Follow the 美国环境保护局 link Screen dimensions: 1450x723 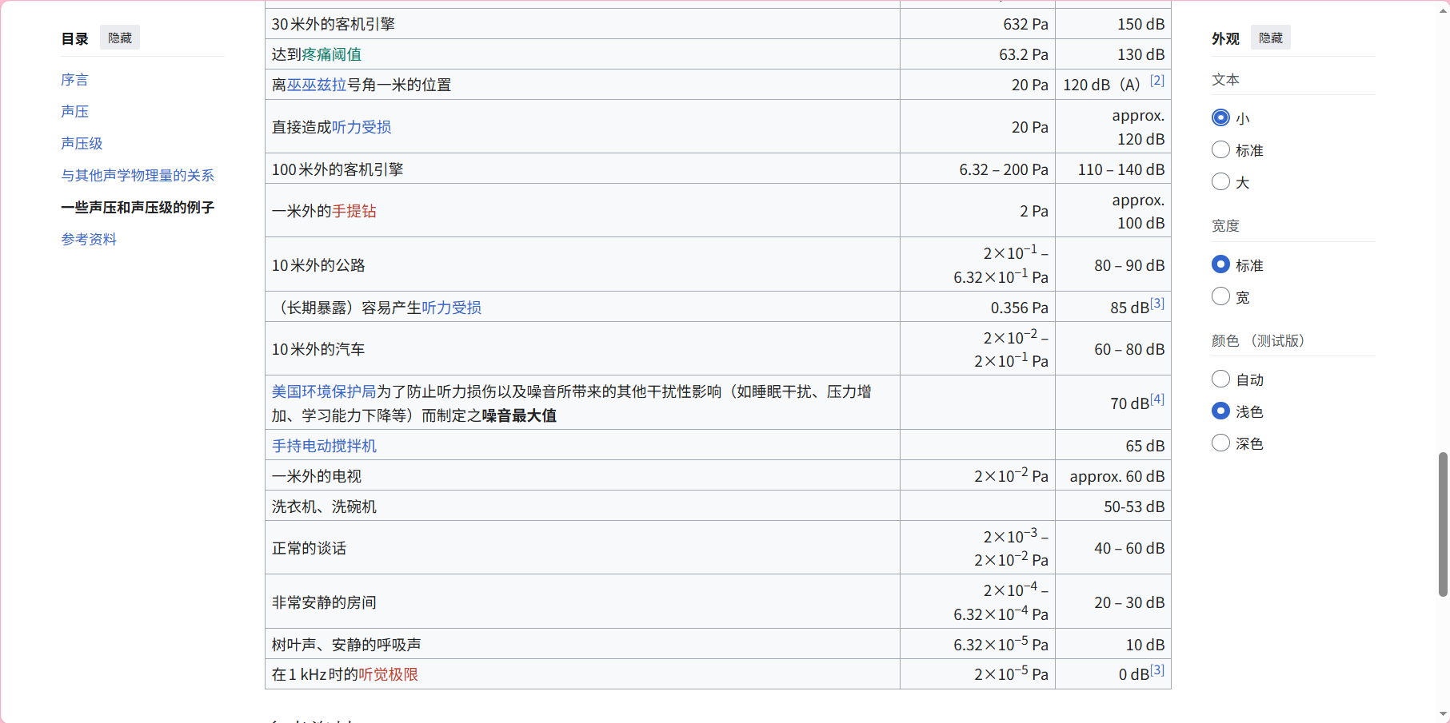[x=324, y=391]
